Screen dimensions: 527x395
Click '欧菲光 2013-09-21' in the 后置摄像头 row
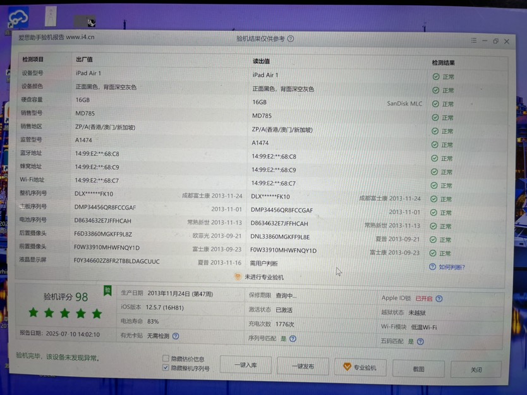[217, 235]
